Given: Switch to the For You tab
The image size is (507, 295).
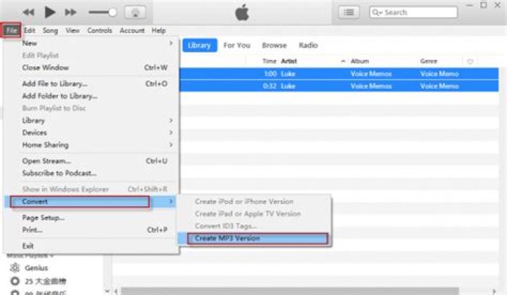Looking at the screenshot, I should [237, 45].
